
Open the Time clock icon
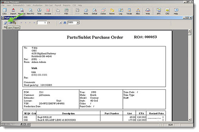(39, 11)
